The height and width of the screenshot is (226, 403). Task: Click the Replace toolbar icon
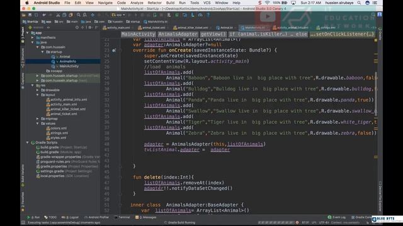(85, 15)
